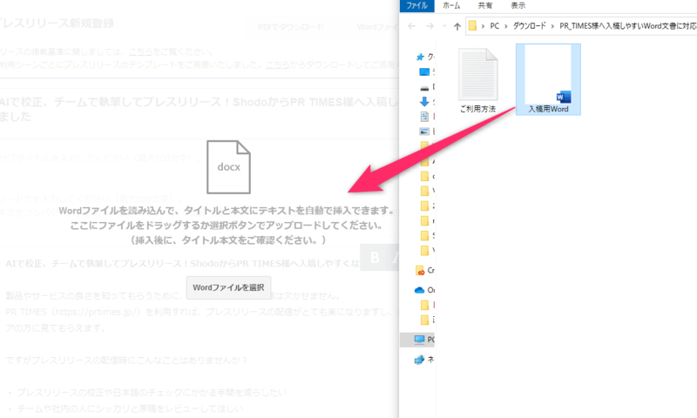The height and width of the screenshot is (418, 697).
Task: Click the PDFでダウンロード button
Action: pos(291,27)
